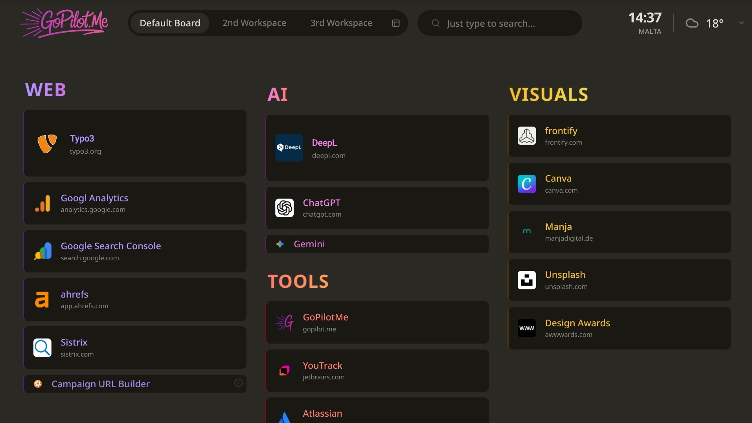Image resolution: width=752 pixels, height=423 pixels.
Task: Click the ChatGPT icon
Action: pos(284,208)
